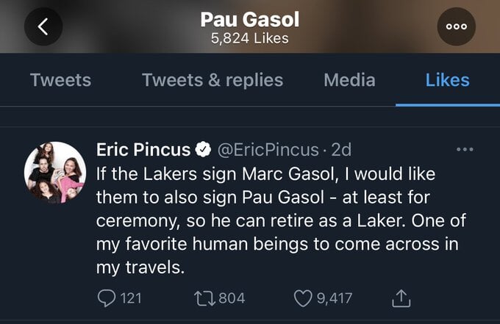Click Eric Pincus's verified badge
The width and height of the screenshot is (500, 324).
tap(203, 149)
